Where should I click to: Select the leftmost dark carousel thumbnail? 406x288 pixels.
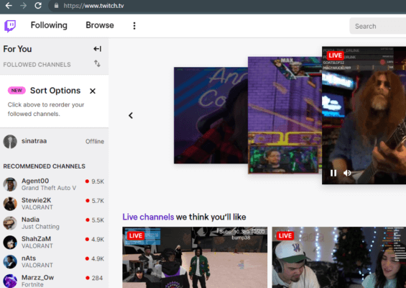pos(211,115)
